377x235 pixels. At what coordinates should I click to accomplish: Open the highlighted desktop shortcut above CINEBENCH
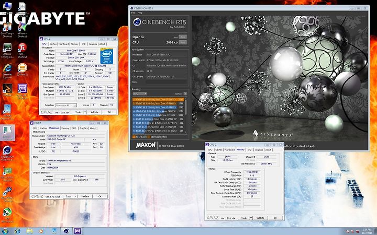point(7,133)
